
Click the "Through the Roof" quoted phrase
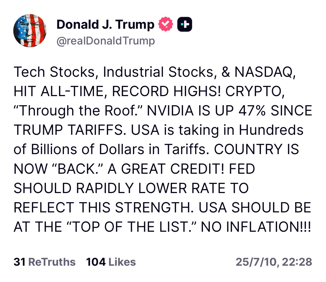(x=78, y=111)
